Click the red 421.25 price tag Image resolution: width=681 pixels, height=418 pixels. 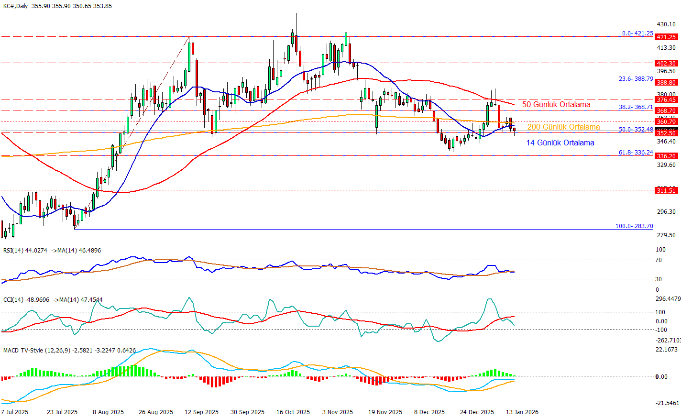click(666, 37)
